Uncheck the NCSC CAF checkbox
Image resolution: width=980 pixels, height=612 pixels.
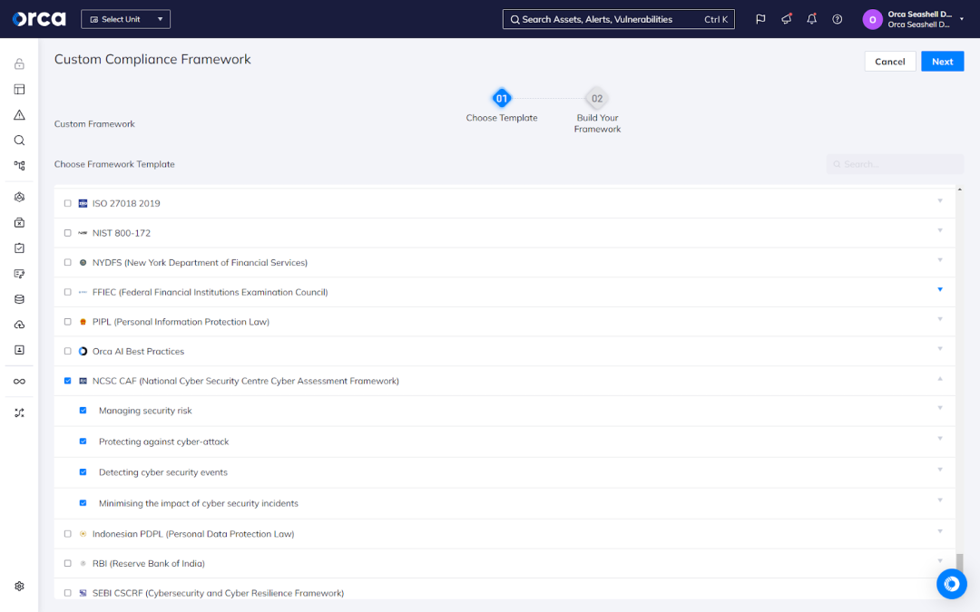tap(67, 381)
